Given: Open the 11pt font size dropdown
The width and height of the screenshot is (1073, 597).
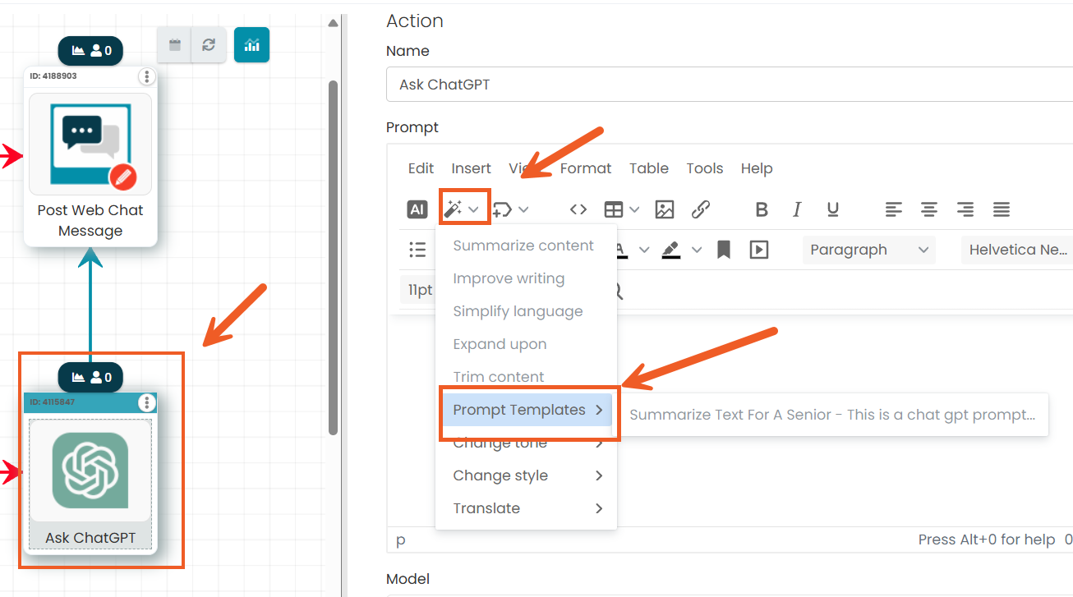Looking at the screenshot, I should coord(419,290).
